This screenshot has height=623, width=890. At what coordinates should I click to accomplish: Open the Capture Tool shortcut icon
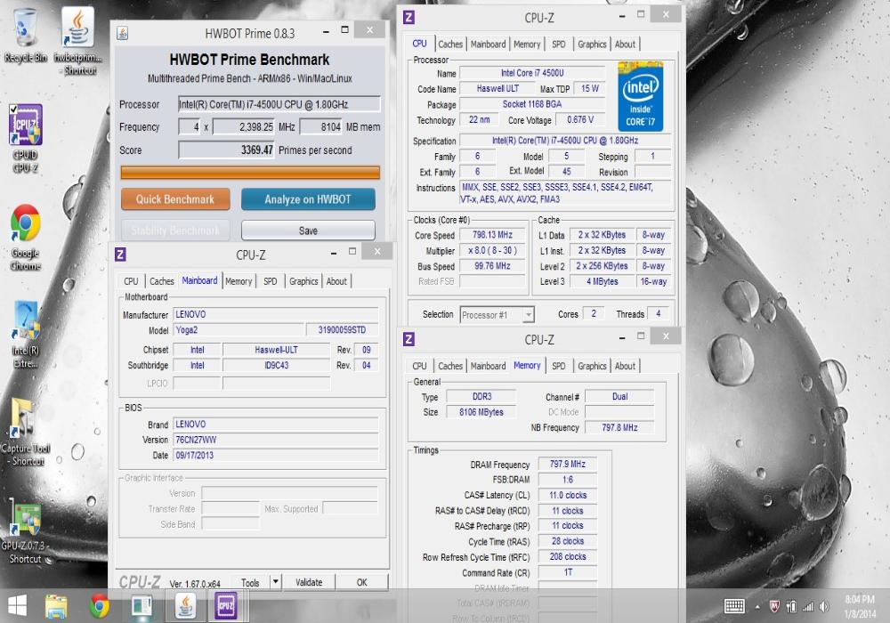25,433
